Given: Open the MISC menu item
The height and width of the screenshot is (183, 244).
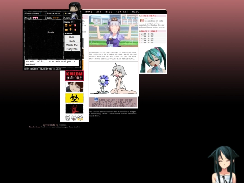Looking at the screenshot, I should point(136,12).
